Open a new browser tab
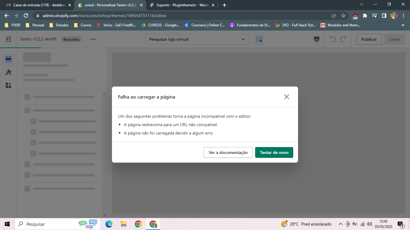The image size is (410, 230). point(225,5)
